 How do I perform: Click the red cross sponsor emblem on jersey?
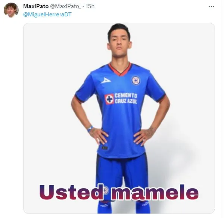[x=109, y=99]
